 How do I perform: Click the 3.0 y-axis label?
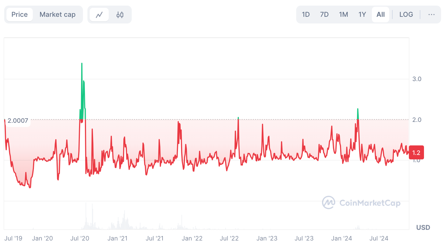[x=417, y=79]
